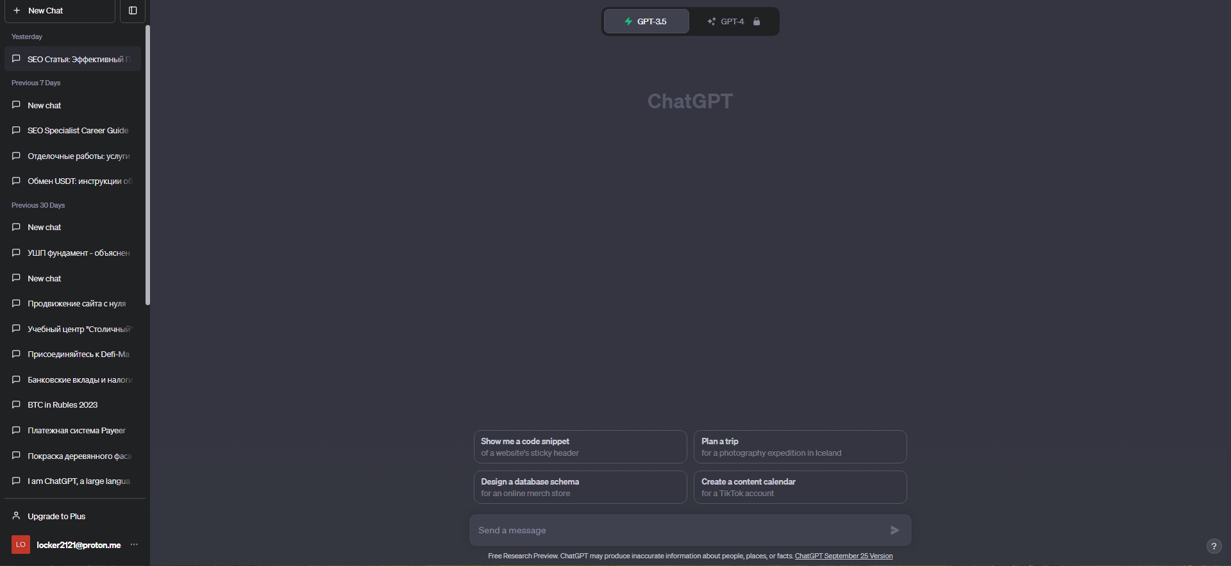
Task: Click chat bubble icon beside 'Отделочные работы'
Action: click(x=16, y=156)
